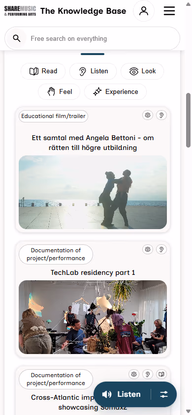Image resolution: width=192 pixels, height=415 pixels.
Task: Click the eye icon on the Cross-Atlantic card
Action: pyautogui.click(x=134, y=374)
